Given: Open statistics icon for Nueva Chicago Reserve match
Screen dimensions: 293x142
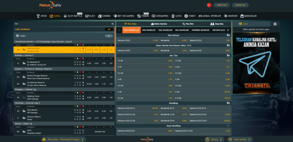Looking at the screenshot, I should [24, 77].
